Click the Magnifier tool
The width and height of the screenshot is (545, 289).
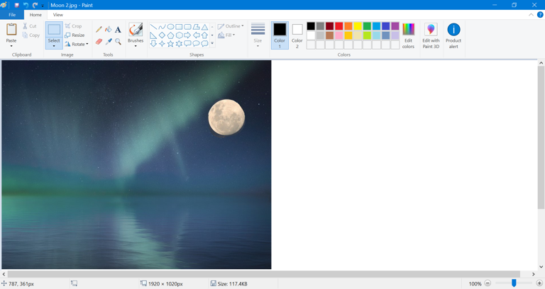[118, 42]
